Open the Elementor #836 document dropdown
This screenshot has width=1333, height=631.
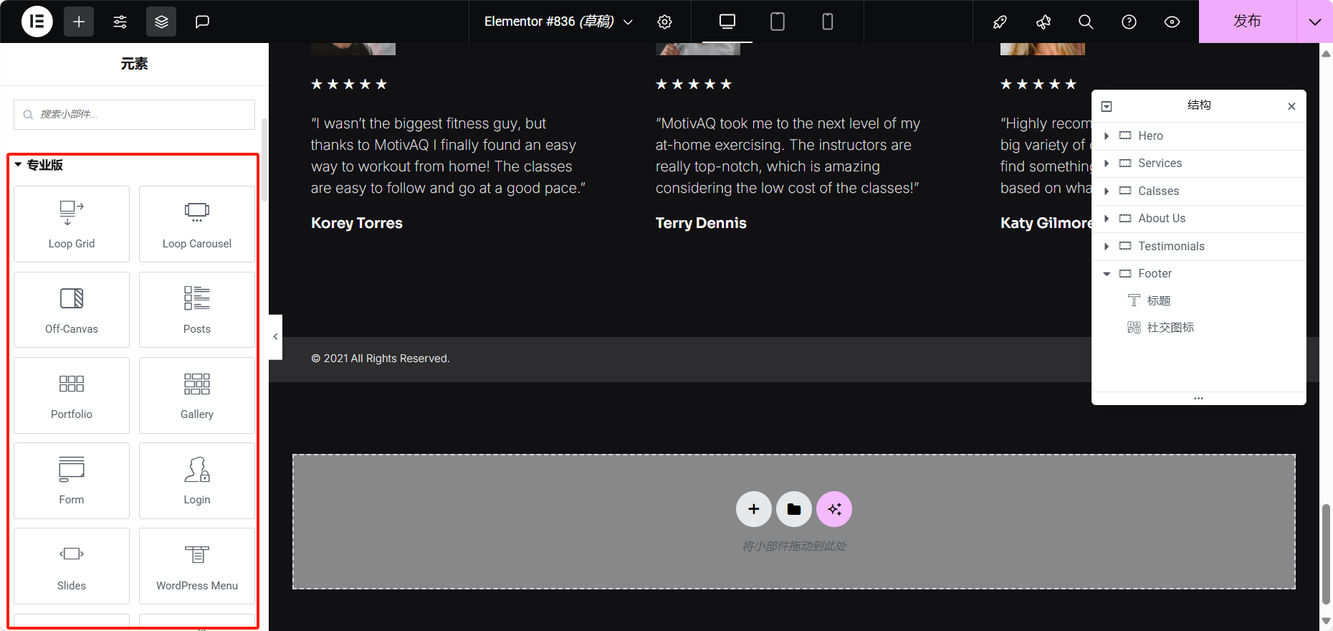(x=558, y=22)
